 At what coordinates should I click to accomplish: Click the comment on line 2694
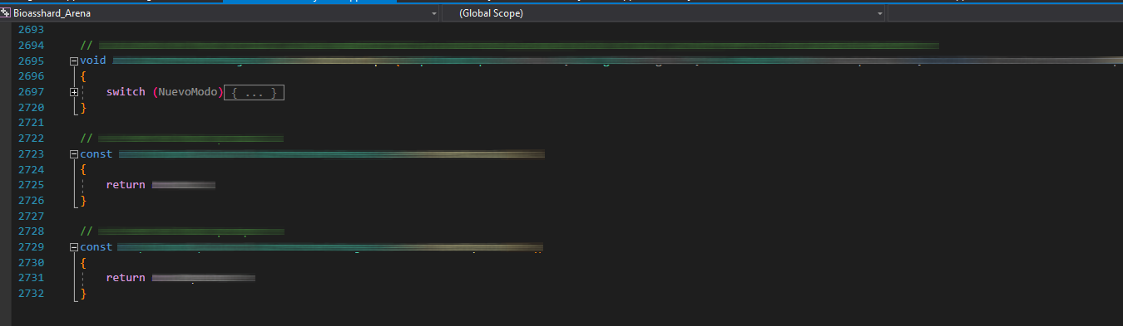point(509,46)
